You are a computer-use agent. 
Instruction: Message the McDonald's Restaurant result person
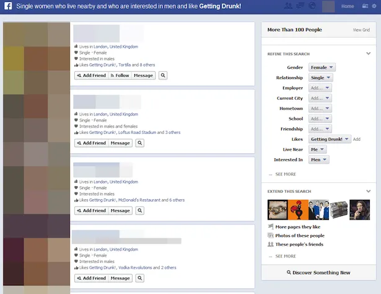pos(120,211)
